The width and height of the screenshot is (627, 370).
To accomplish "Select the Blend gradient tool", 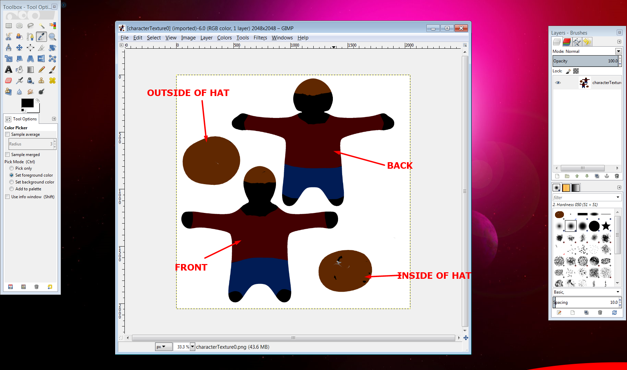I will (x=31, y=70).
